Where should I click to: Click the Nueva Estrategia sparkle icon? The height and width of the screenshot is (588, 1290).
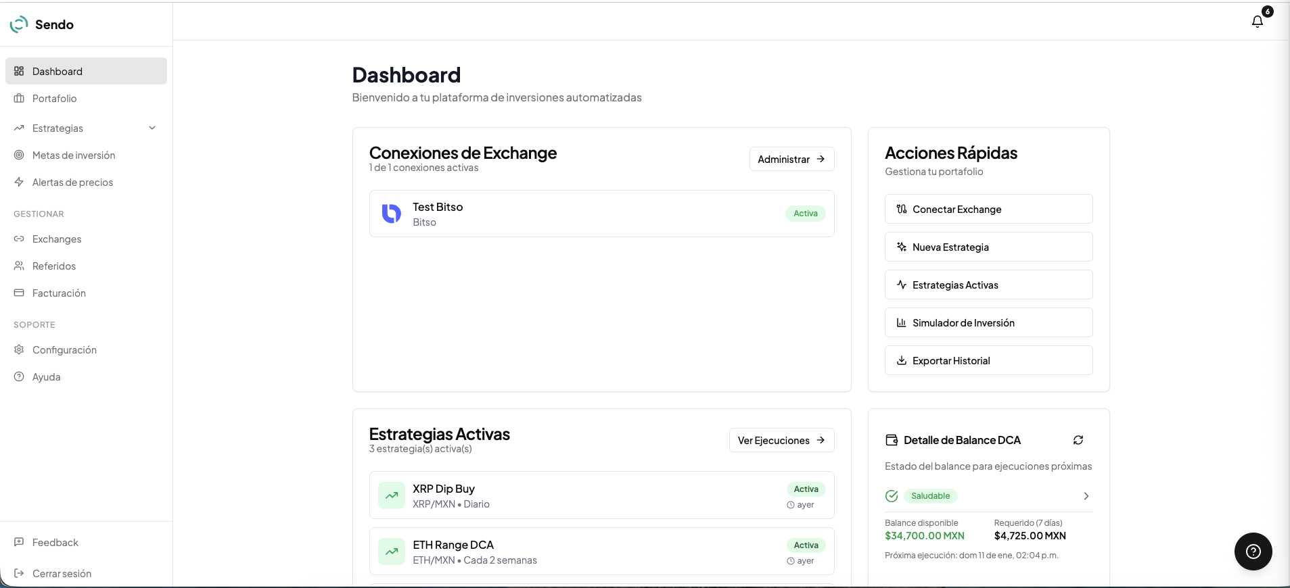(902, 247)
